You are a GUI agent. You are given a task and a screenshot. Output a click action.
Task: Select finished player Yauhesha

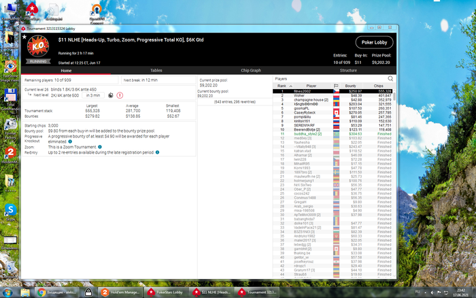[x=333, y=142]
